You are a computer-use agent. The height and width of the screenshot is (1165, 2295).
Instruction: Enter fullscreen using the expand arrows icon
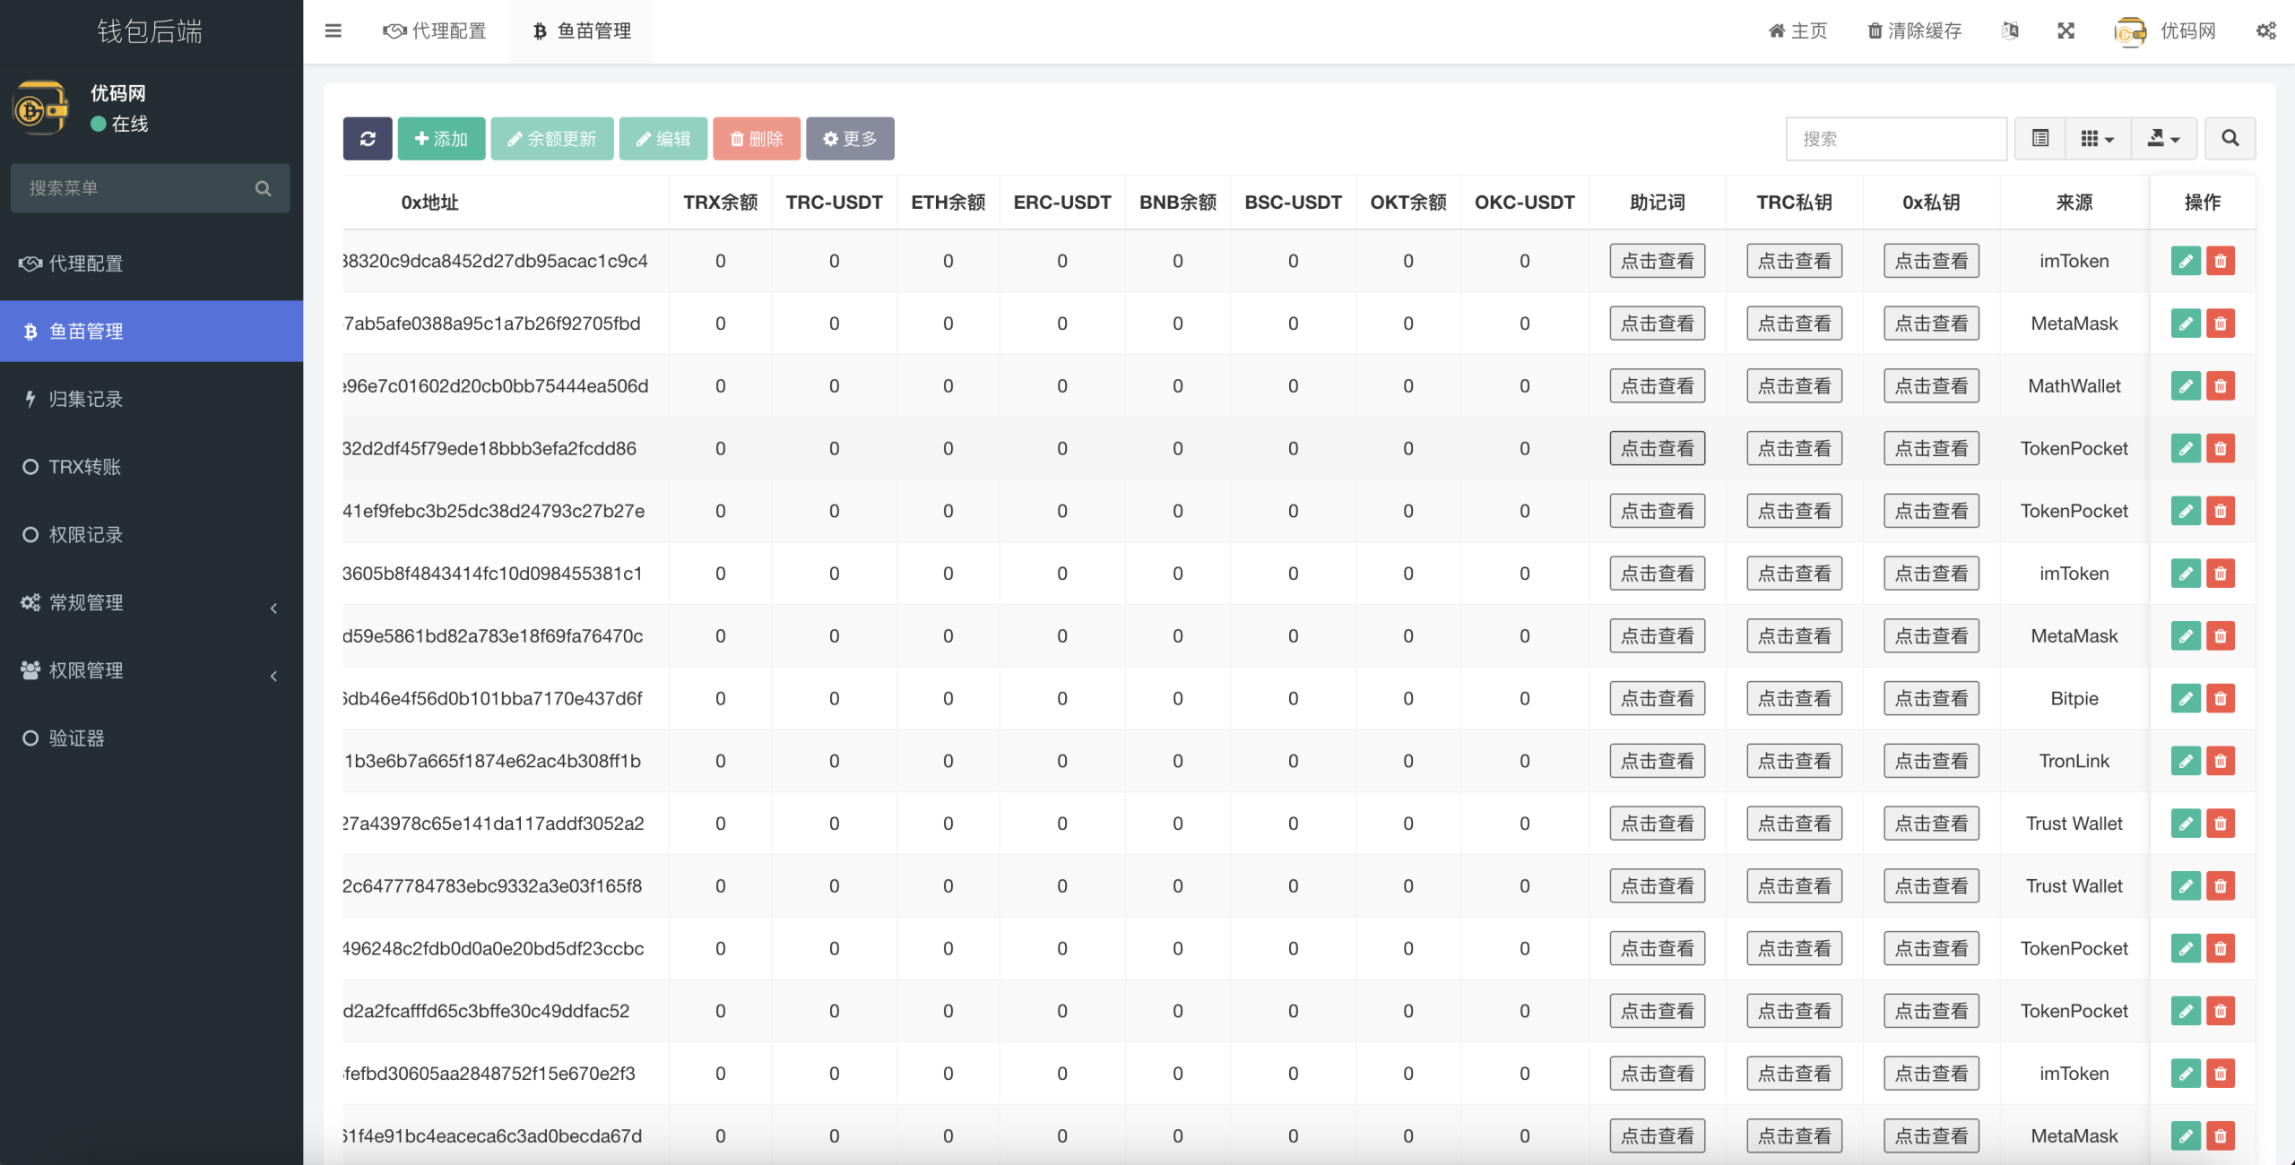[2065, 31]
